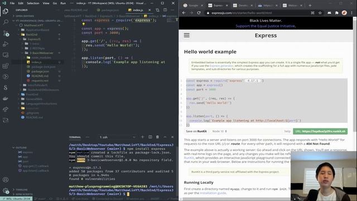Viewport: 357px width, 201px height.
Task: Click the installation guide link
Action: click(213, 193)
